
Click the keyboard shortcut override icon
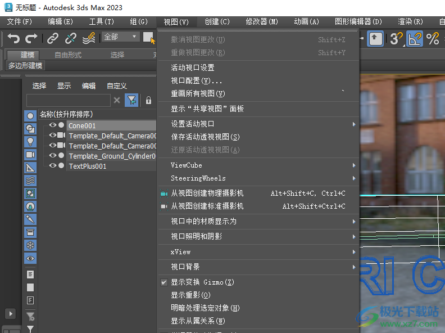pos(375,38)
